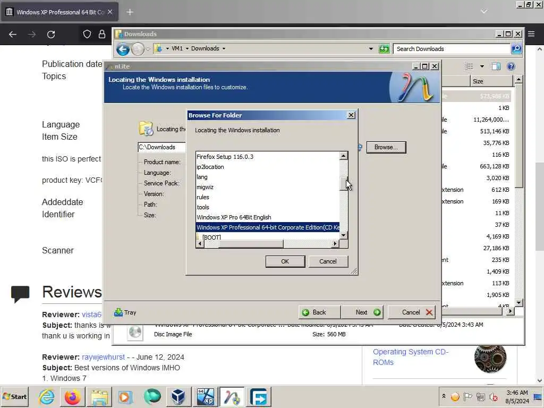
Task: Click the search magnifier icon
Action: [x=516, y=49]
